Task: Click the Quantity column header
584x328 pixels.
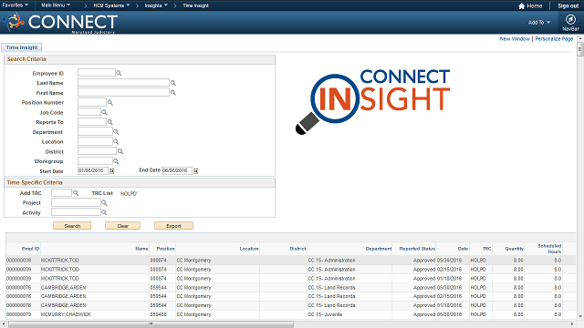Action: coord(514,249)
